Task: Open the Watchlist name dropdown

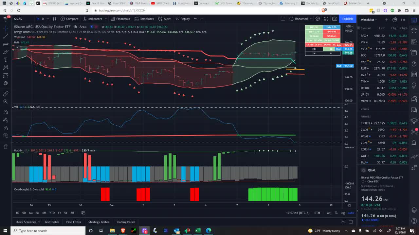Action: 369,20
